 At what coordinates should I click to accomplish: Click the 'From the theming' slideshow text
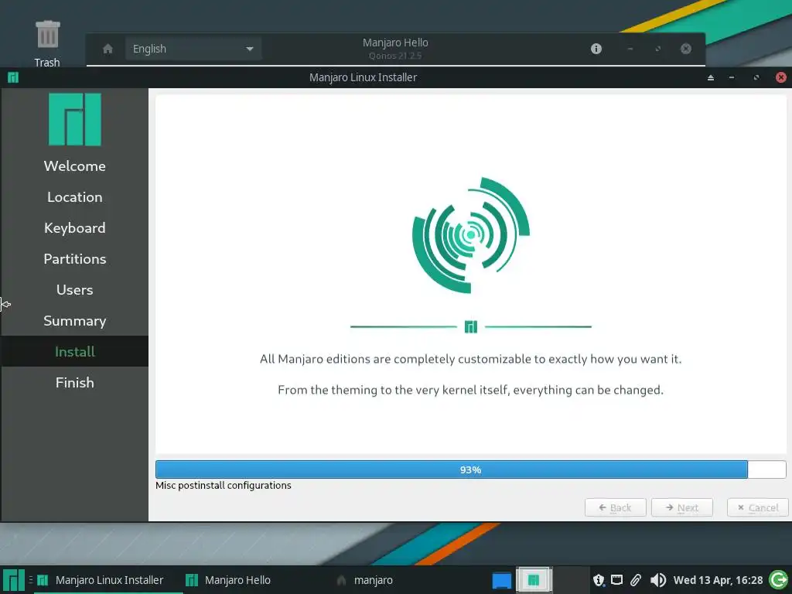[471, 390]
